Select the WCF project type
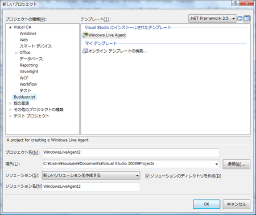256x215 pixels. [24, 78]
